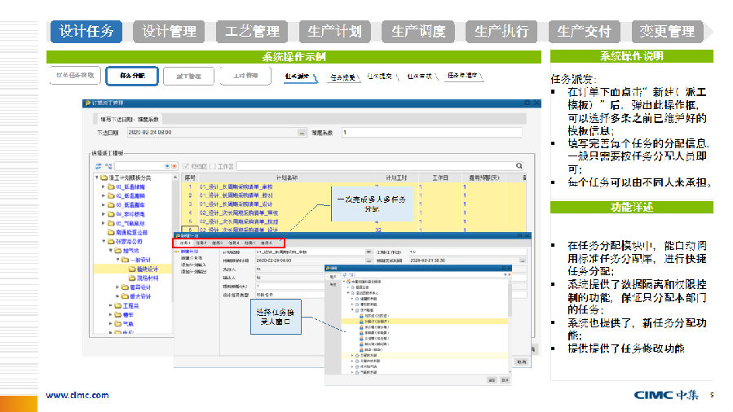The image size is (733, 412).
Task: Open the www.cimc.com link
Action: (77, 395)
